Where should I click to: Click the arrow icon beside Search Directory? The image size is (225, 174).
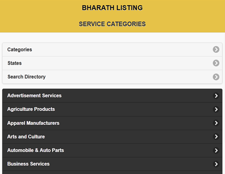coord(216,77)
